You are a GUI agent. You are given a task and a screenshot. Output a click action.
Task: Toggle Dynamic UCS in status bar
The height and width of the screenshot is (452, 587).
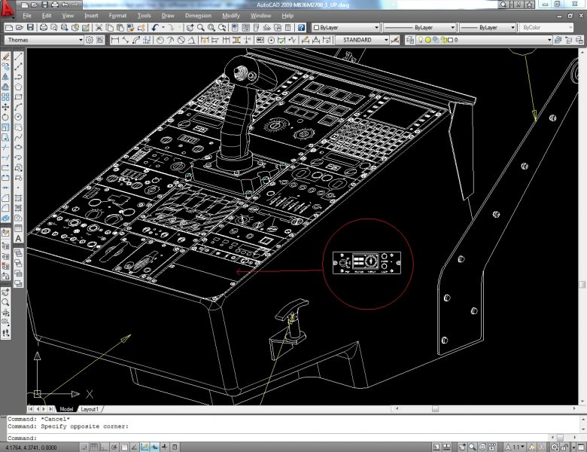[144, 447]
